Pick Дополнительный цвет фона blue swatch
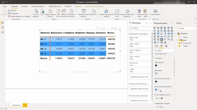The height and width of the screenshot is (110, 197). [x=157, y=90]
